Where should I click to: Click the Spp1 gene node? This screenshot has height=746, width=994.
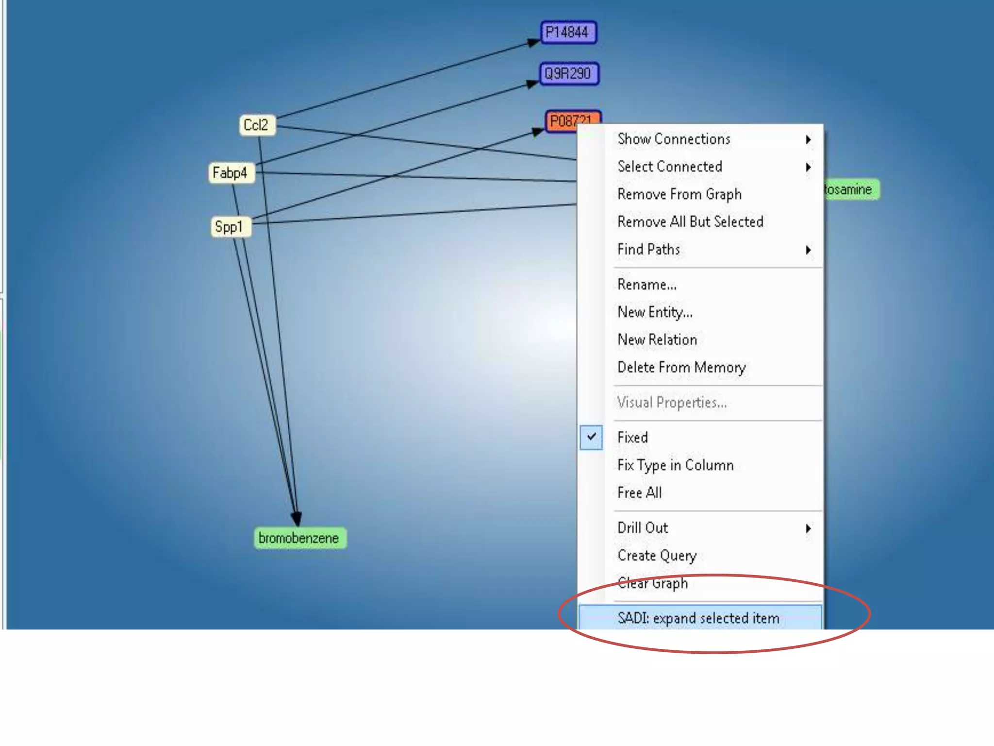(230, 227)
